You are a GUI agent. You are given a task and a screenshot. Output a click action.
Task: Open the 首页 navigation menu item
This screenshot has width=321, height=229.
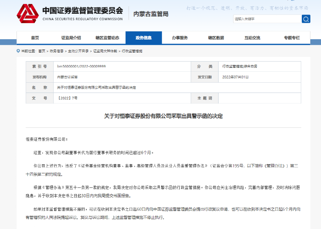click(36, 38)
